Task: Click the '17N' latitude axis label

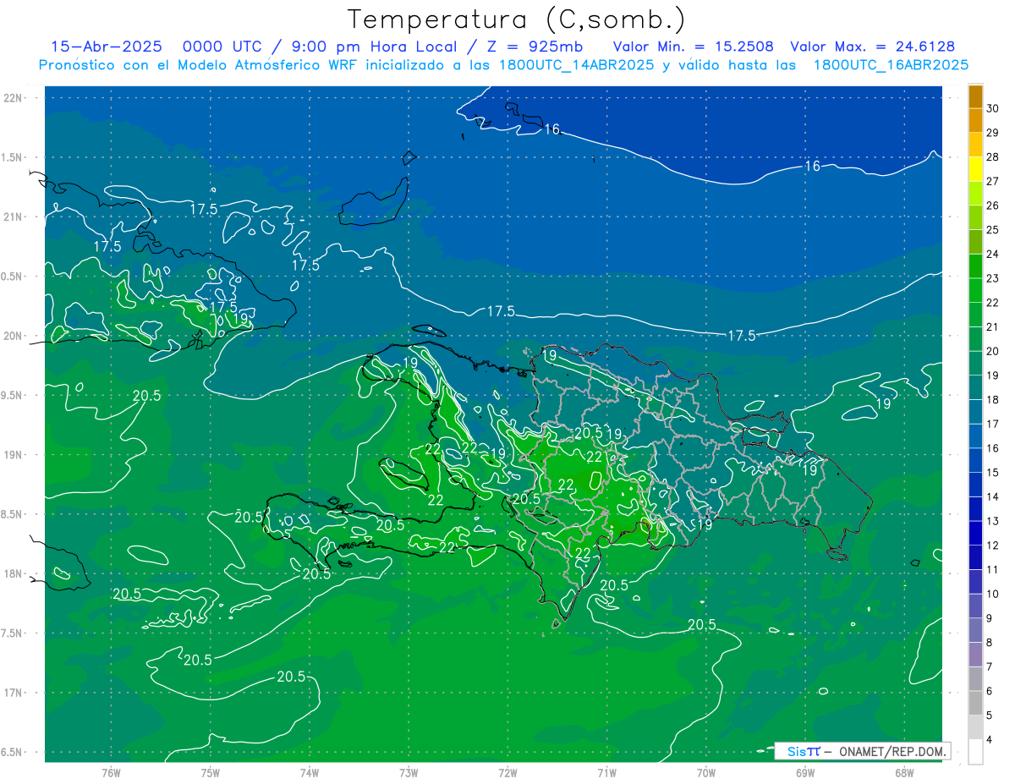Action: coord(14,693)
